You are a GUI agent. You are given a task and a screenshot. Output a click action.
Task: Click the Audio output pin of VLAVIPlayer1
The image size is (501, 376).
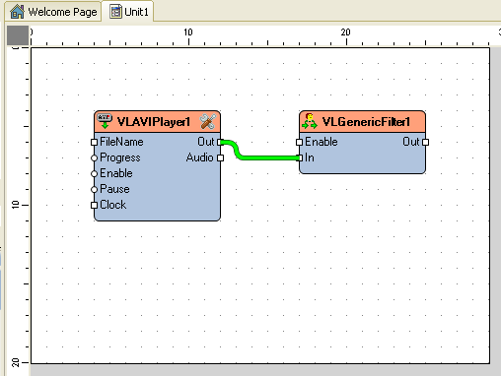[x=221, y=157]
